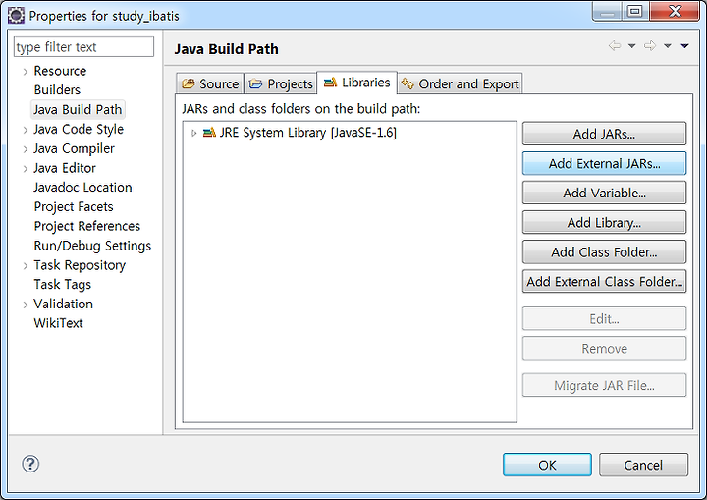Image resolution: width=707 pixels, height=500 pixels.
Task: Switch to the Projects tab
Action: (x=281, y=83)
